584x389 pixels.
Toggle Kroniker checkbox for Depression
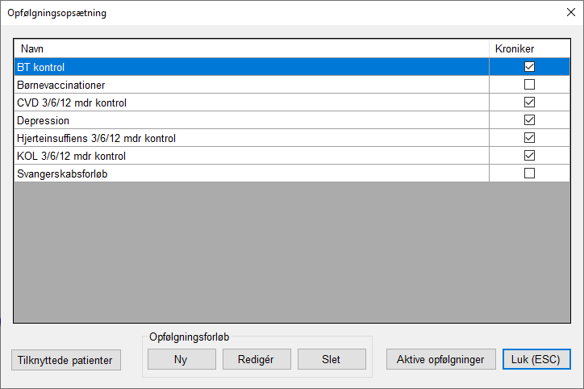click(529, 120)
